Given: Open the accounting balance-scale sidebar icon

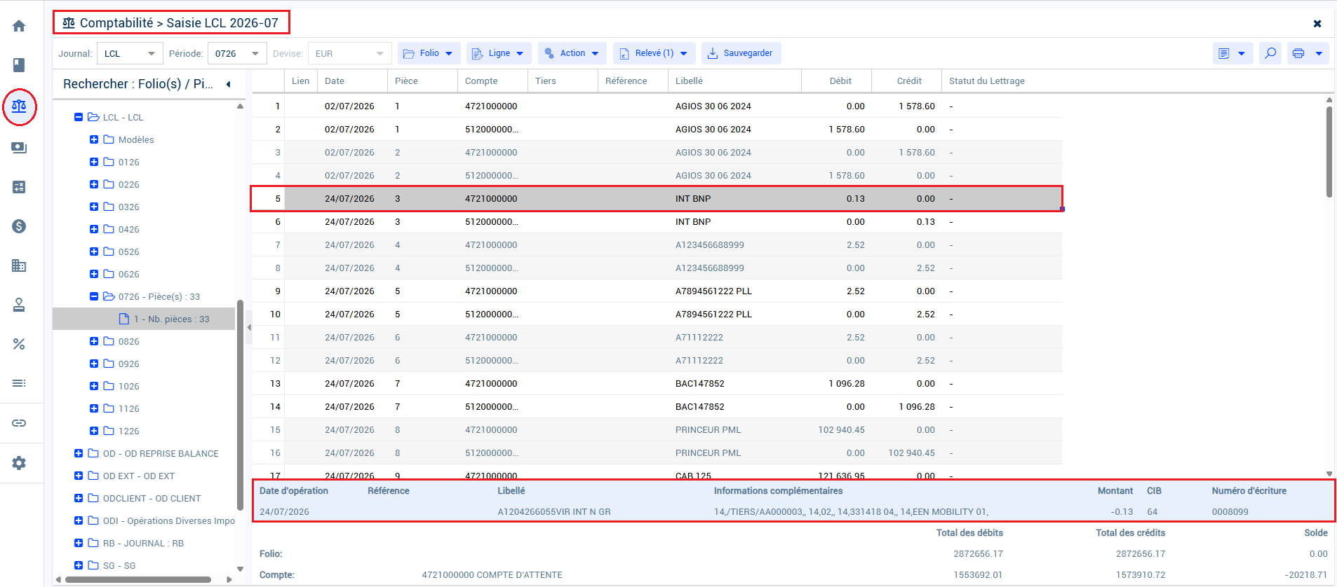Looking at the screenshot, I should [x=19, y=106].
